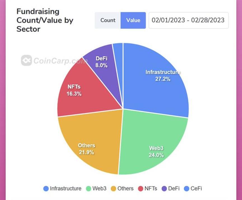Switch to the Count view
Viewport: 242px width, 200px height.
(108, 20)
